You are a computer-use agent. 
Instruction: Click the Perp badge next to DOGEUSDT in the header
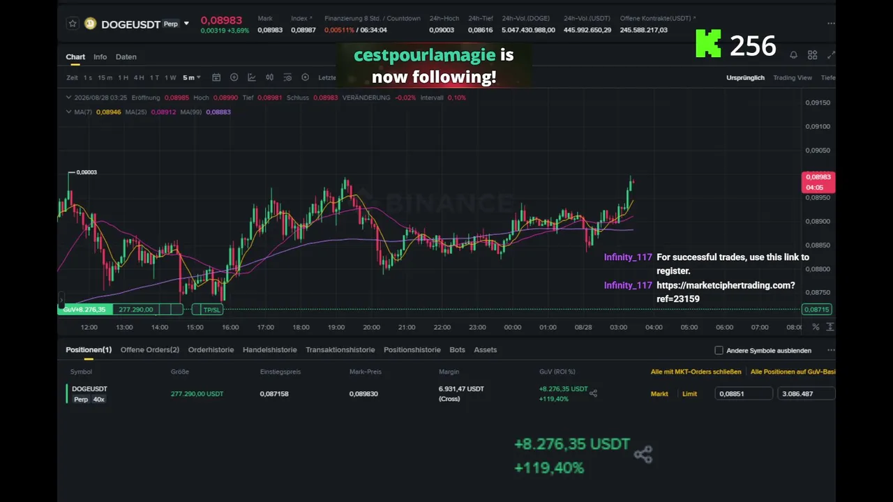click(171, 24)
